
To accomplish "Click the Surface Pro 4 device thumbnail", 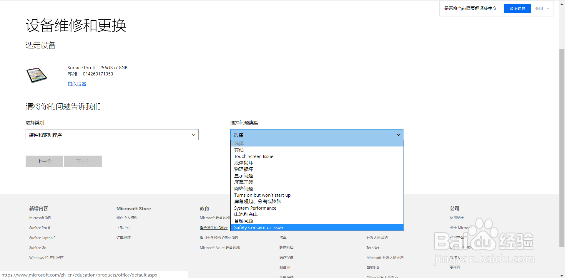I will 37,75.
